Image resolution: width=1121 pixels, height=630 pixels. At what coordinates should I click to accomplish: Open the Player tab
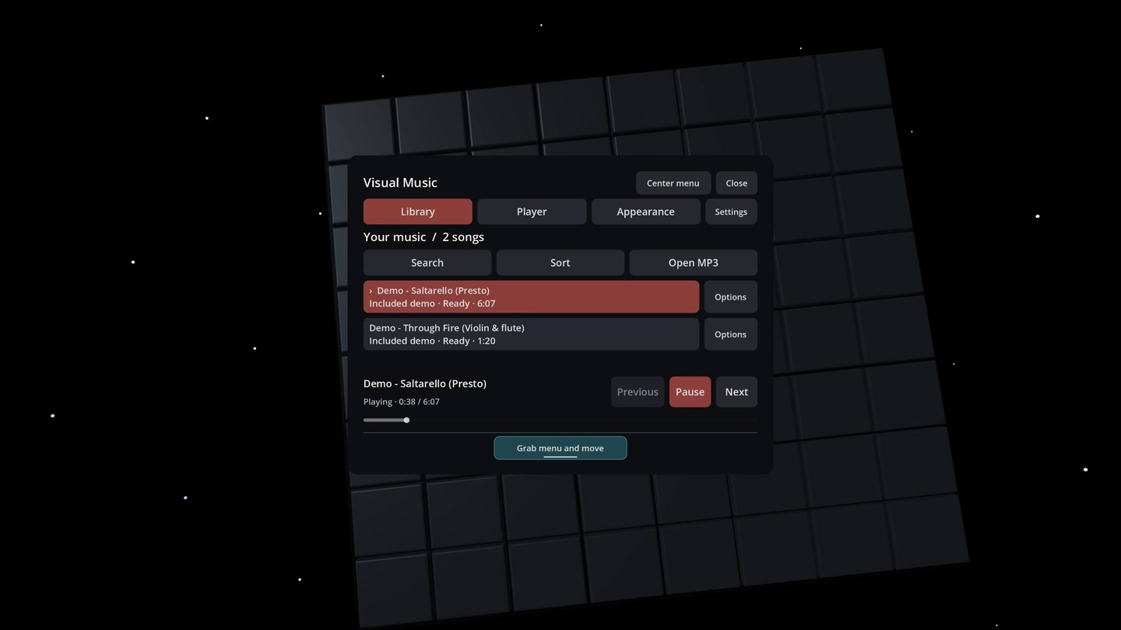pos(532,212)
